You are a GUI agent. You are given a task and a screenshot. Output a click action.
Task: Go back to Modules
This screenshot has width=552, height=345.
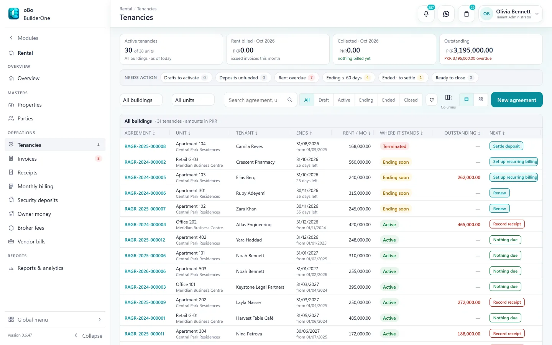pos(24,38)
